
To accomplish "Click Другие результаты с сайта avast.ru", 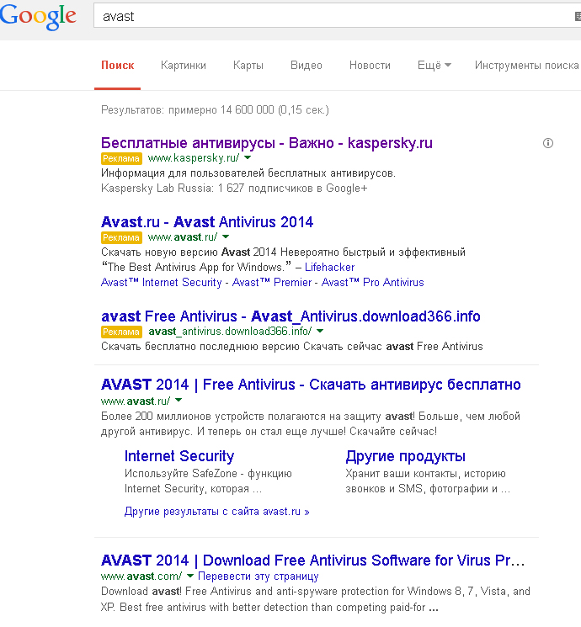I will (x=216, y=511).
